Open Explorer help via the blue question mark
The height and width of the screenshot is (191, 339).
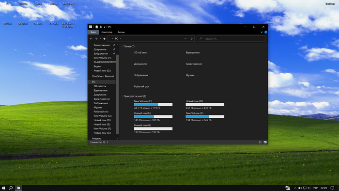(x=266, y=32)
